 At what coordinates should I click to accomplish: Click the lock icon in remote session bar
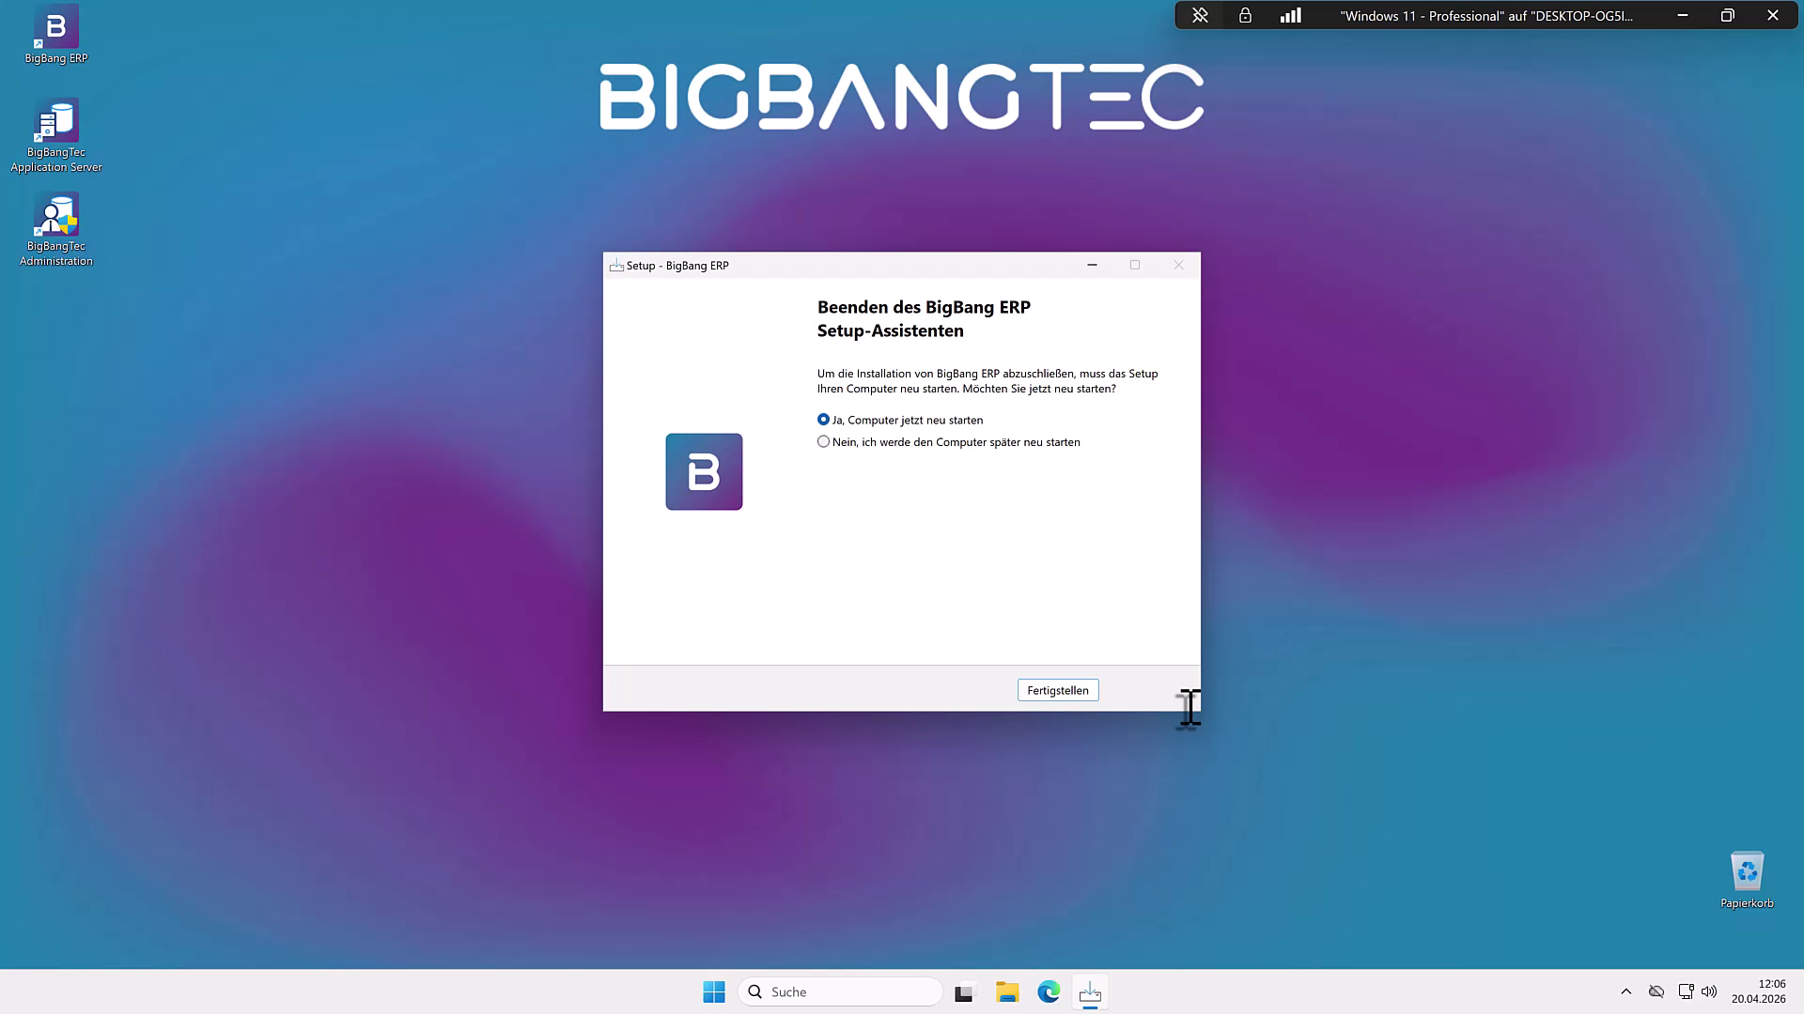click(x=1245, y=15)
